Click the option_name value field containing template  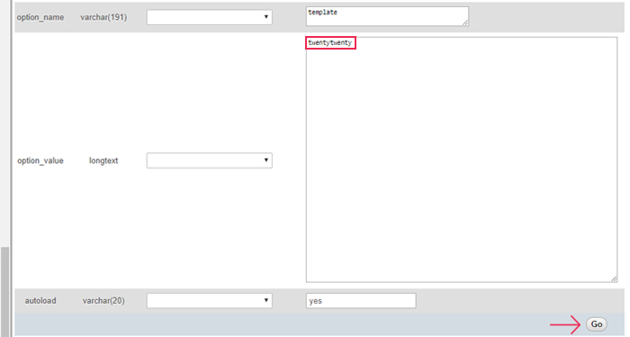tap(387, 16)
